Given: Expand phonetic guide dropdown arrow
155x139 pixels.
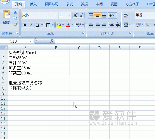Looking at the screenshot, I should (83, 25).
